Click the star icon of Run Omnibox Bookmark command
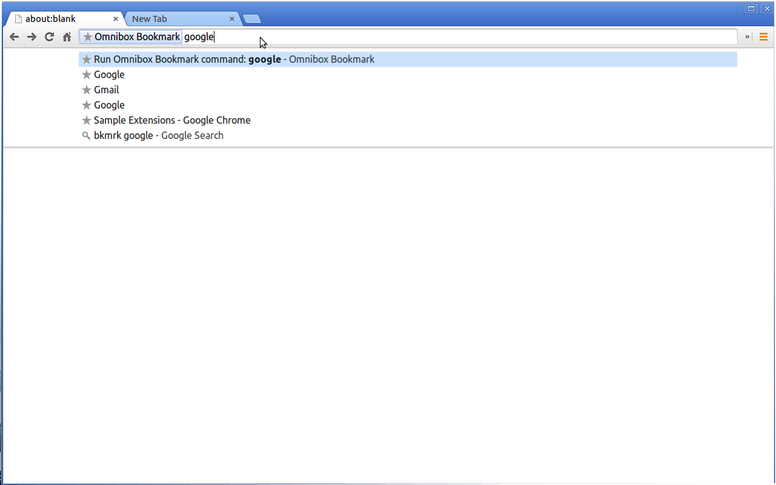The width and height of the screenshot is (776, 485). 87,59
